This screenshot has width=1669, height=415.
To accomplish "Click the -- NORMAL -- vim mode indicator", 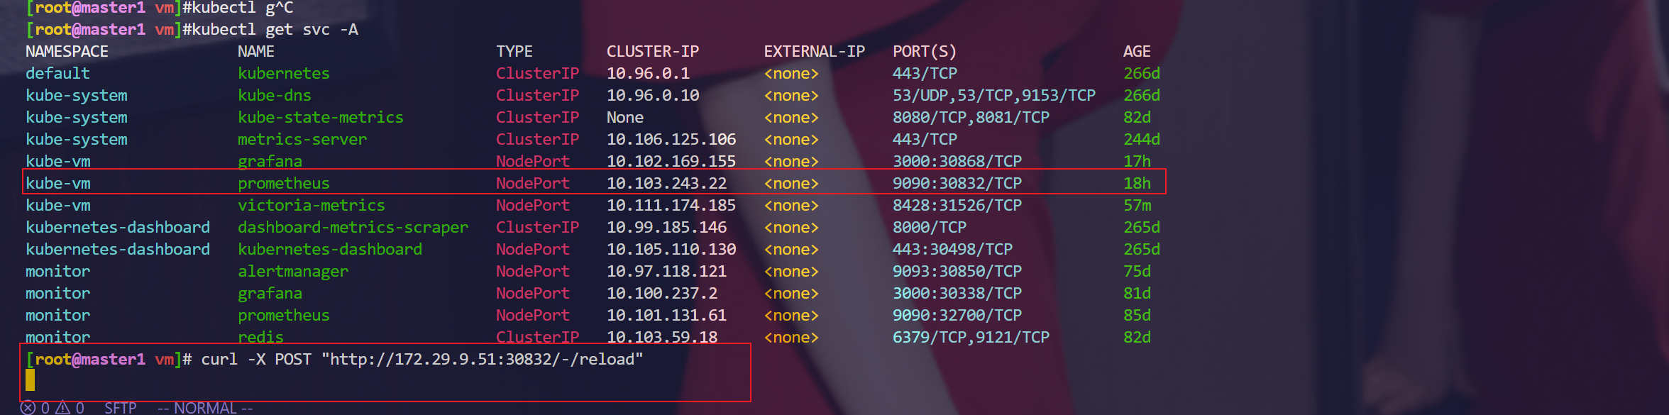I will (205, 407).
